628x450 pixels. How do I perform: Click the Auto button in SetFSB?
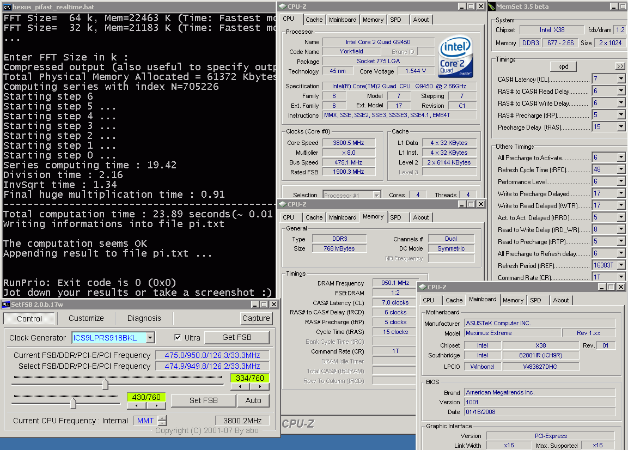[253, 400]
